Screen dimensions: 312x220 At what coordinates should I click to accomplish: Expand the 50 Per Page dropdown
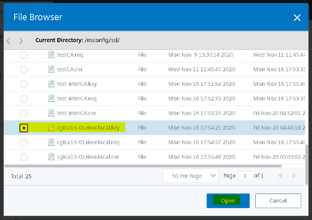coord(190,176)
